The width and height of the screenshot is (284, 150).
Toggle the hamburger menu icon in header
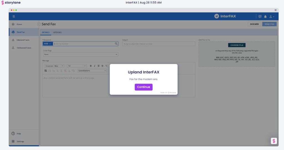[14, 17]
